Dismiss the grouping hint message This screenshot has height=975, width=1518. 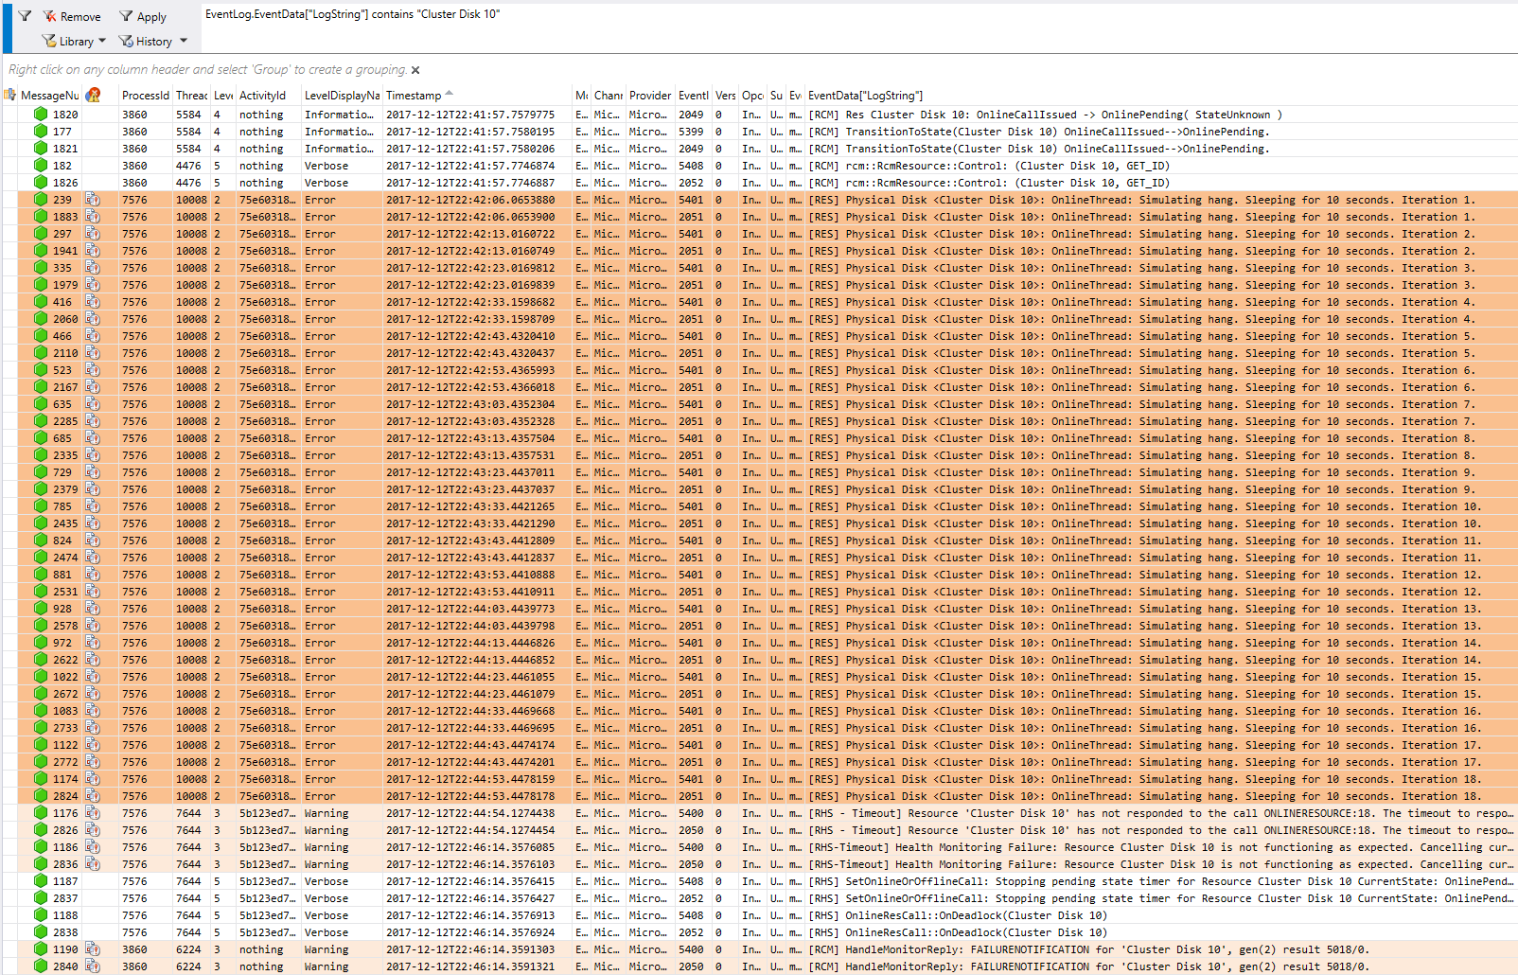click(x=415, y=69)
